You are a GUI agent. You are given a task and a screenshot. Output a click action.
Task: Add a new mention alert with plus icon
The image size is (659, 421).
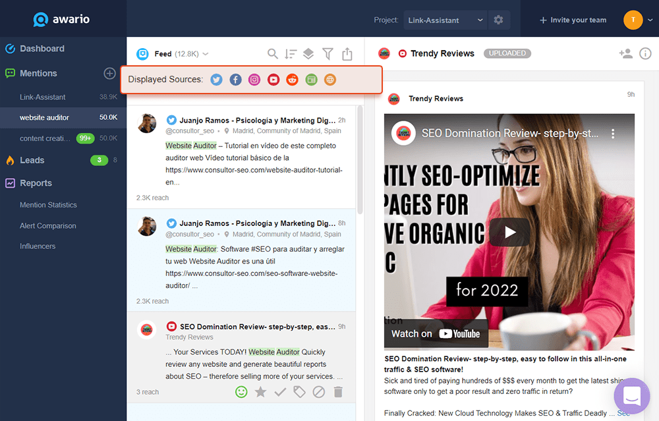(x=109, y=73)
